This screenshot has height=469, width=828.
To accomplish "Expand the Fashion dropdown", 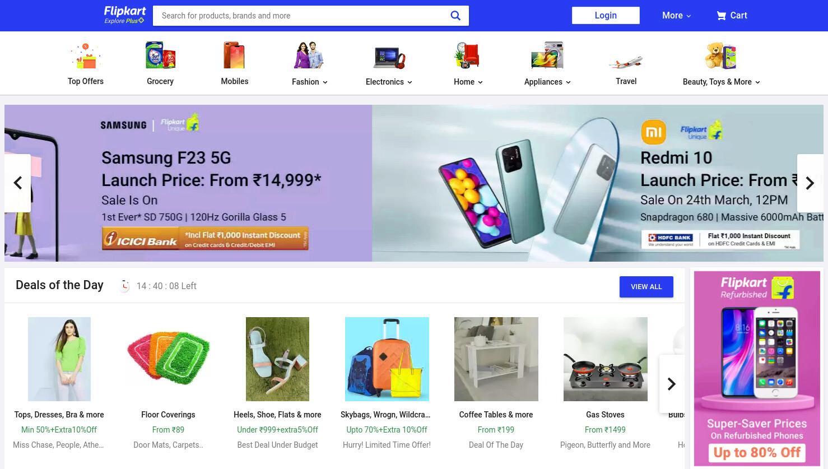I will click(309, 82).
